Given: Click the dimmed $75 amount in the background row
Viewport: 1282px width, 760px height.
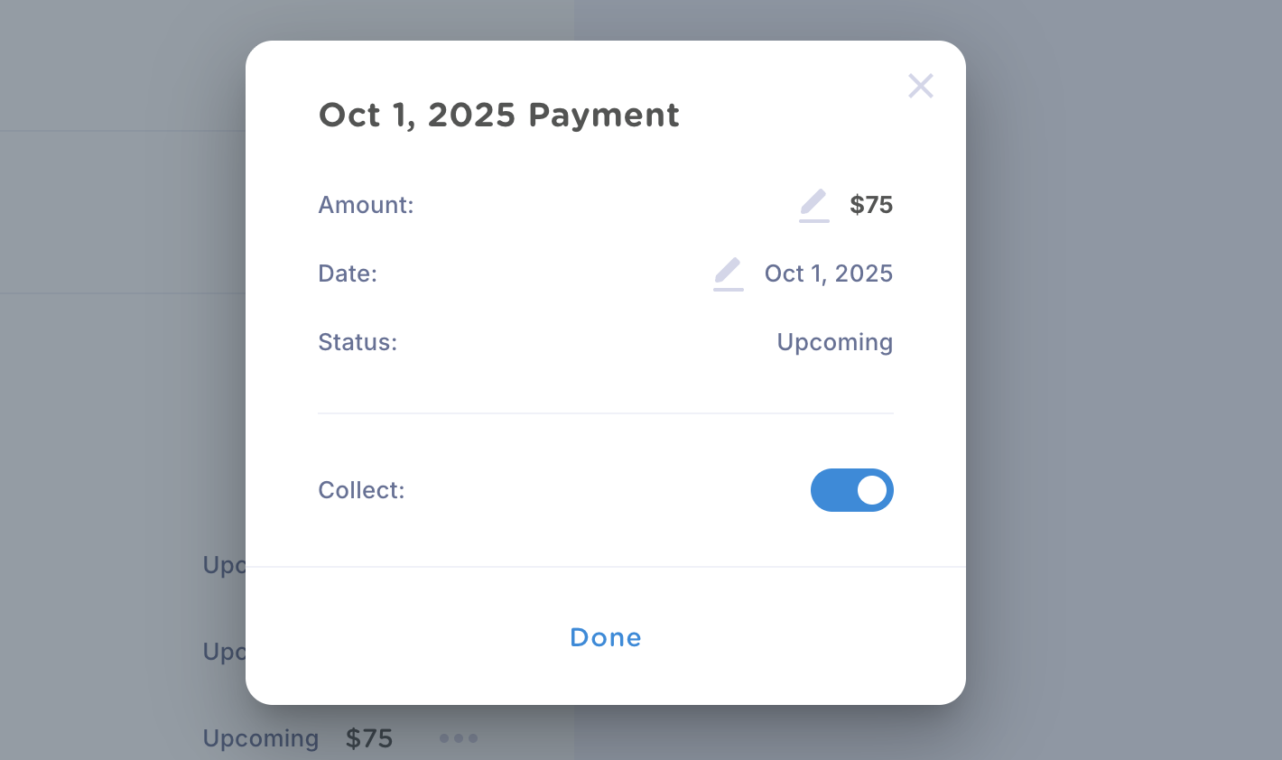Looking at the screenshot, I should [369, 738].
